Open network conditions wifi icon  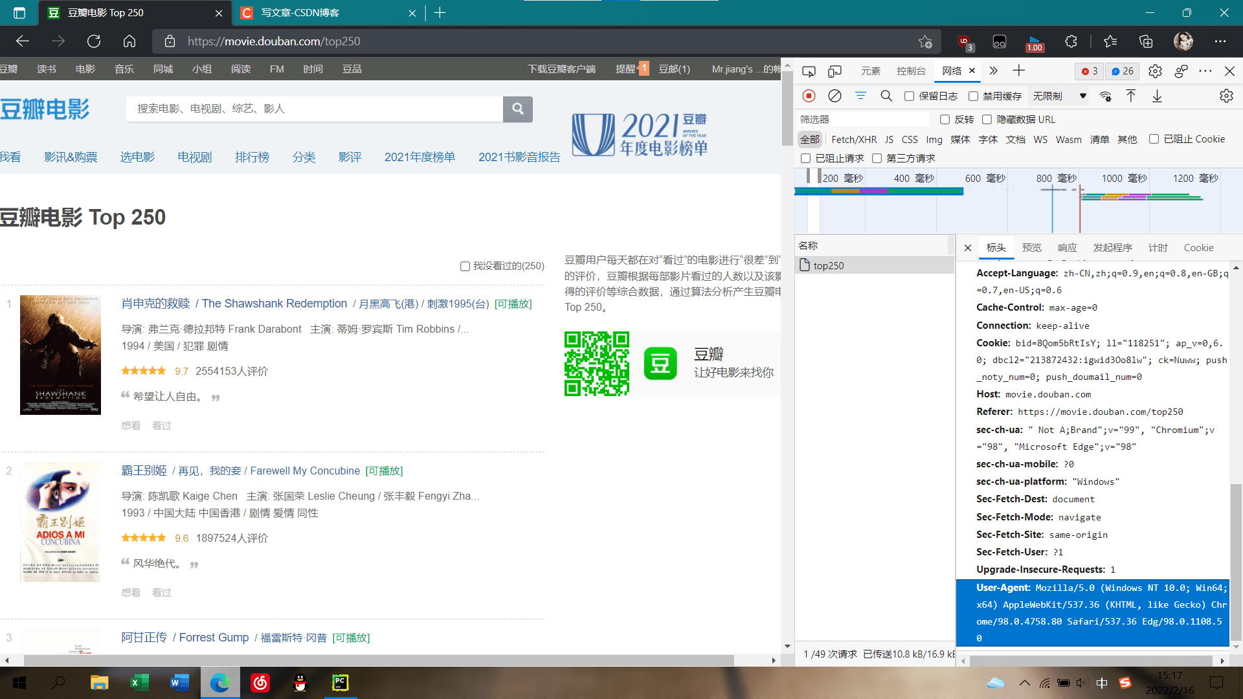pos(1105,96)
